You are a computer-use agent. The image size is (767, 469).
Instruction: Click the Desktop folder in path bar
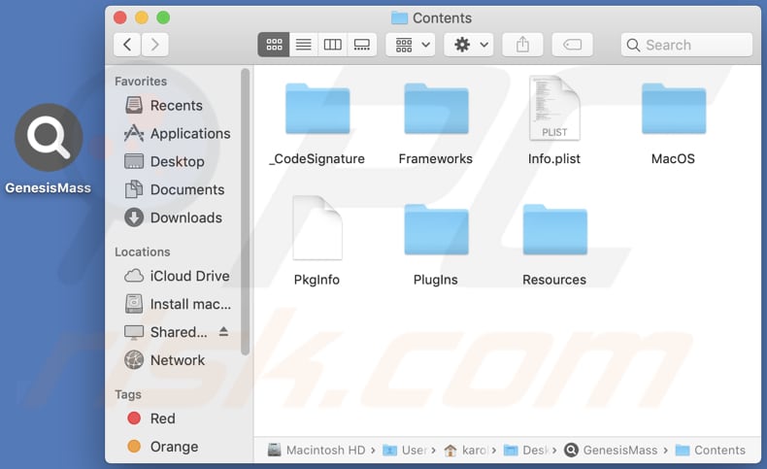tap(526, 450)
